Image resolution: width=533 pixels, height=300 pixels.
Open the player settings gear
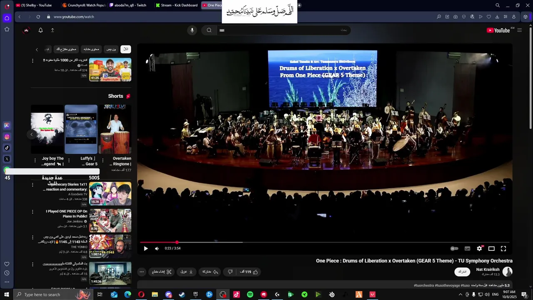coord(479,248)
